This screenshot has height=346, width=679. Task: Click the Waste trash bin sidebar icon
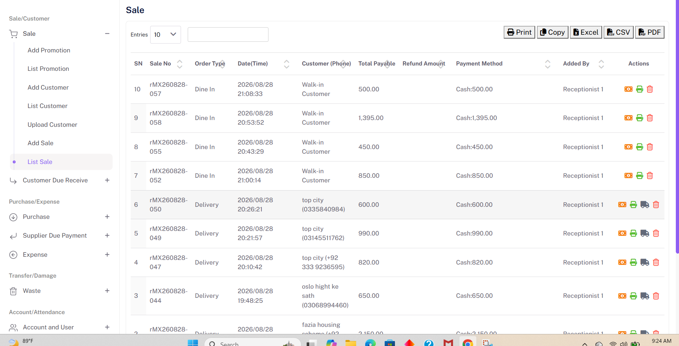(x=13, y=291)
